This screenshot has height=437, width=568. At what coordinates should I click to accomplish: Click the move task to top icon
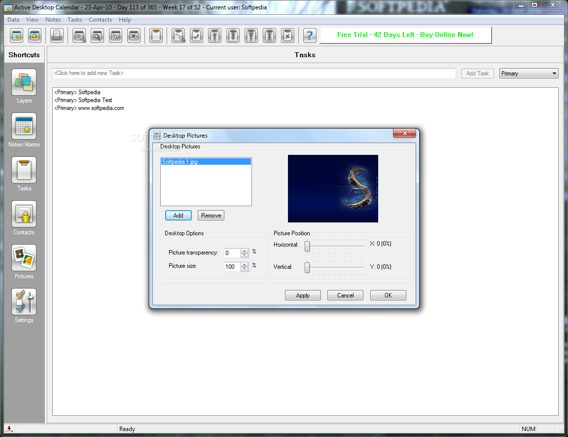(x=251, y=36)
